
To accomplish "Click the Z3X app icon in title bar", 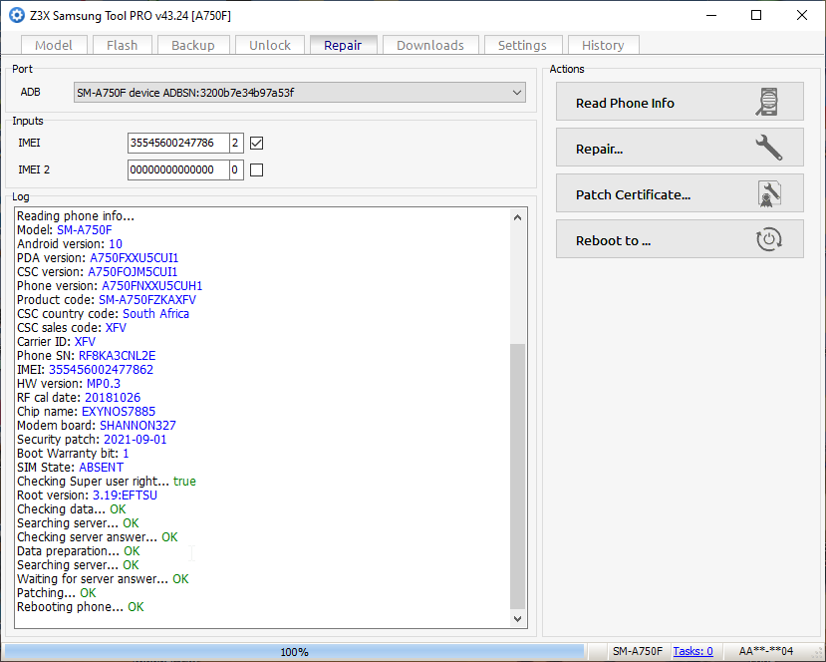I will pyautogui.click(x=16, y=15).
